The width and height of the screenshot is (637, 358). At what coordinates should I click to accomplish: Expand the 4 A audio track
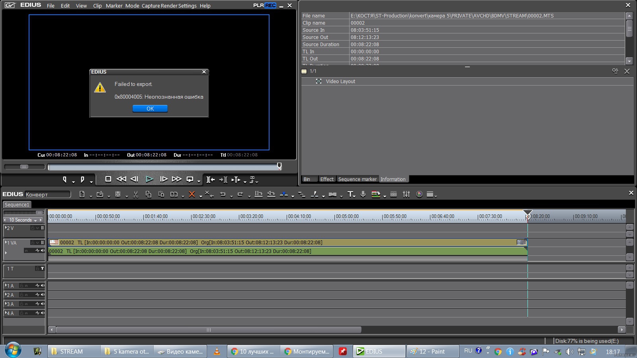[x=6, y=313]
